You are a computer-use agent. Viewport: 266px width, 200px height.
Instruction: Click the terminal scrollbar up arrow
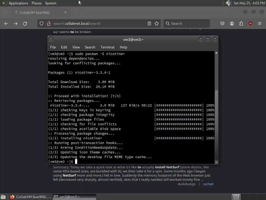[x=216, y=53]
